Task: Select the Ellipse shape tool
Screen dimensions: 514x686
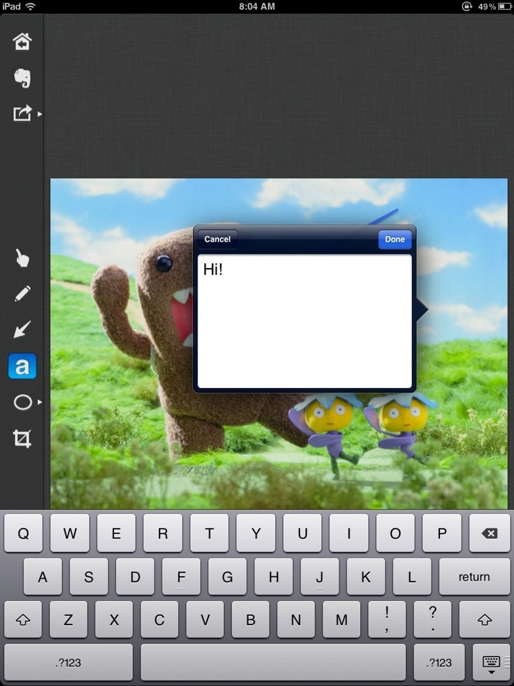Action: (x=22, y=402)
